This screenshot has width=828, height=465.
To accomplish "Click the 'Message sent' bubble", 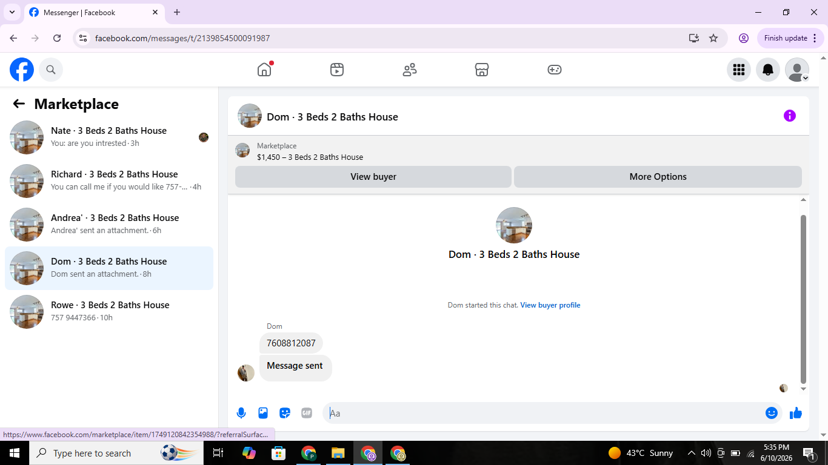I will coord(295,368).
